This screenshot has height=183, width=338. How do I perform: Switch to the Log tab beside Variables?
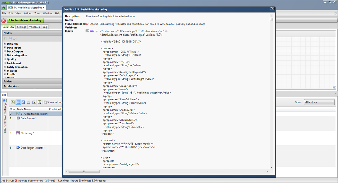point(45,27)
